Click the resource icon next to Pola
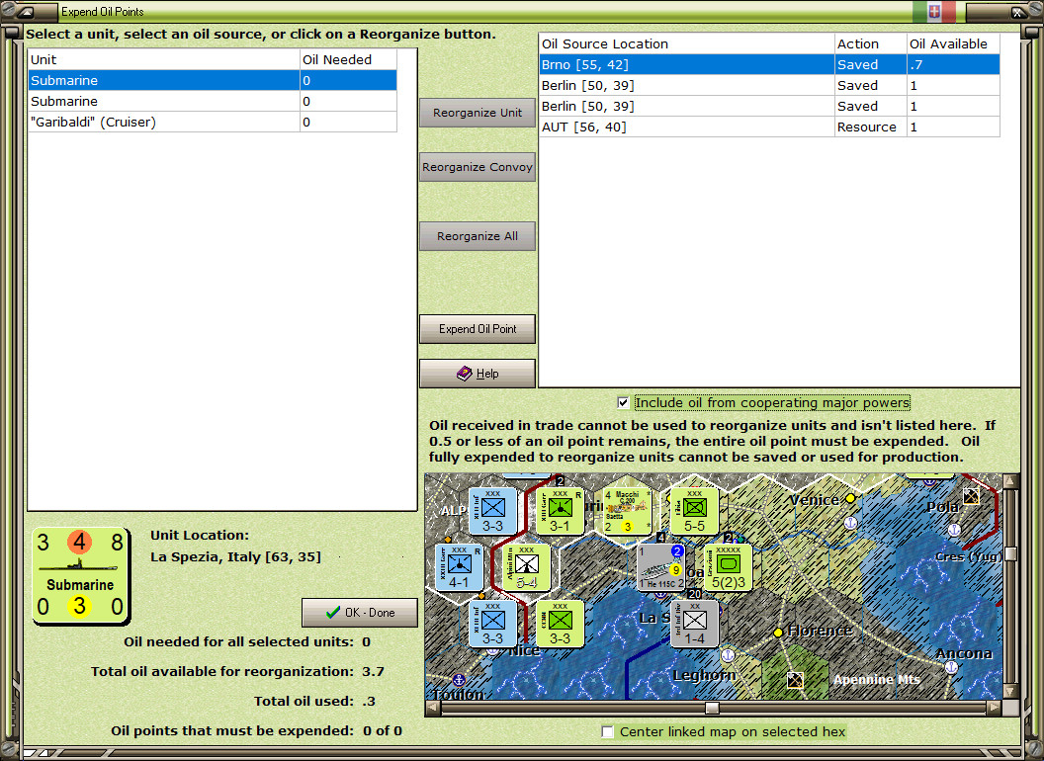The height and width of the screenshot is (761, 1044). tap(972, 496)
